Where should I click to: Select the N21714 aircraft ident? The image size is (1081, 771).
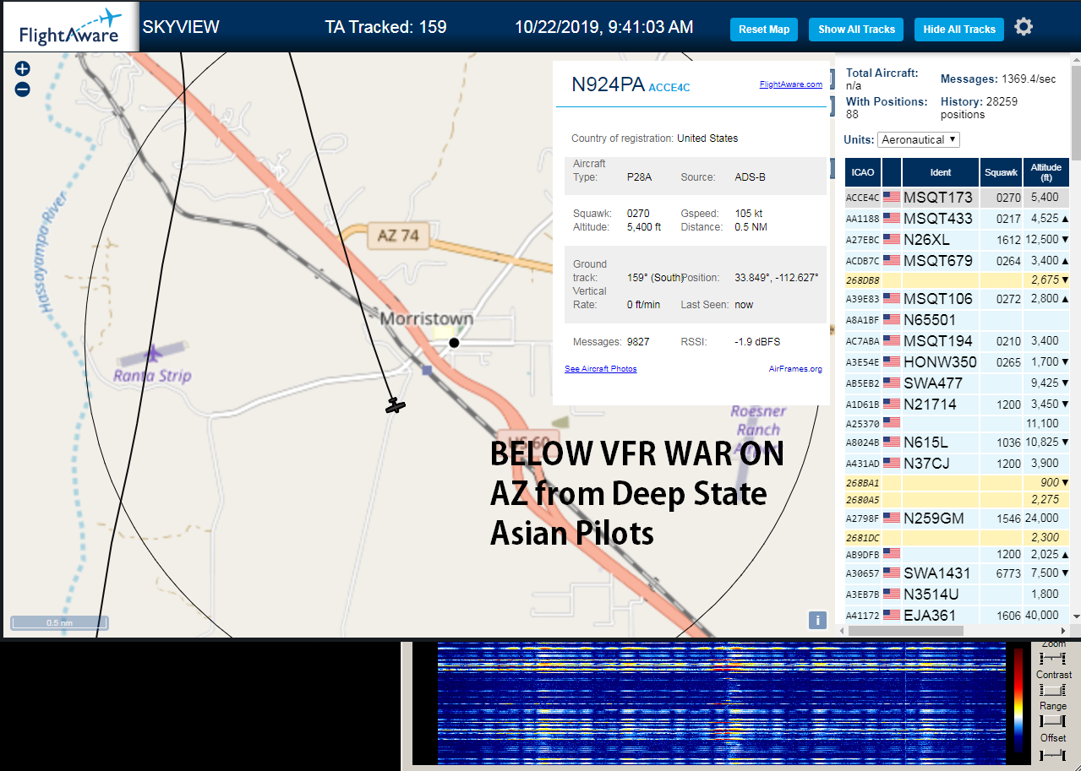(x=930, y=405)
